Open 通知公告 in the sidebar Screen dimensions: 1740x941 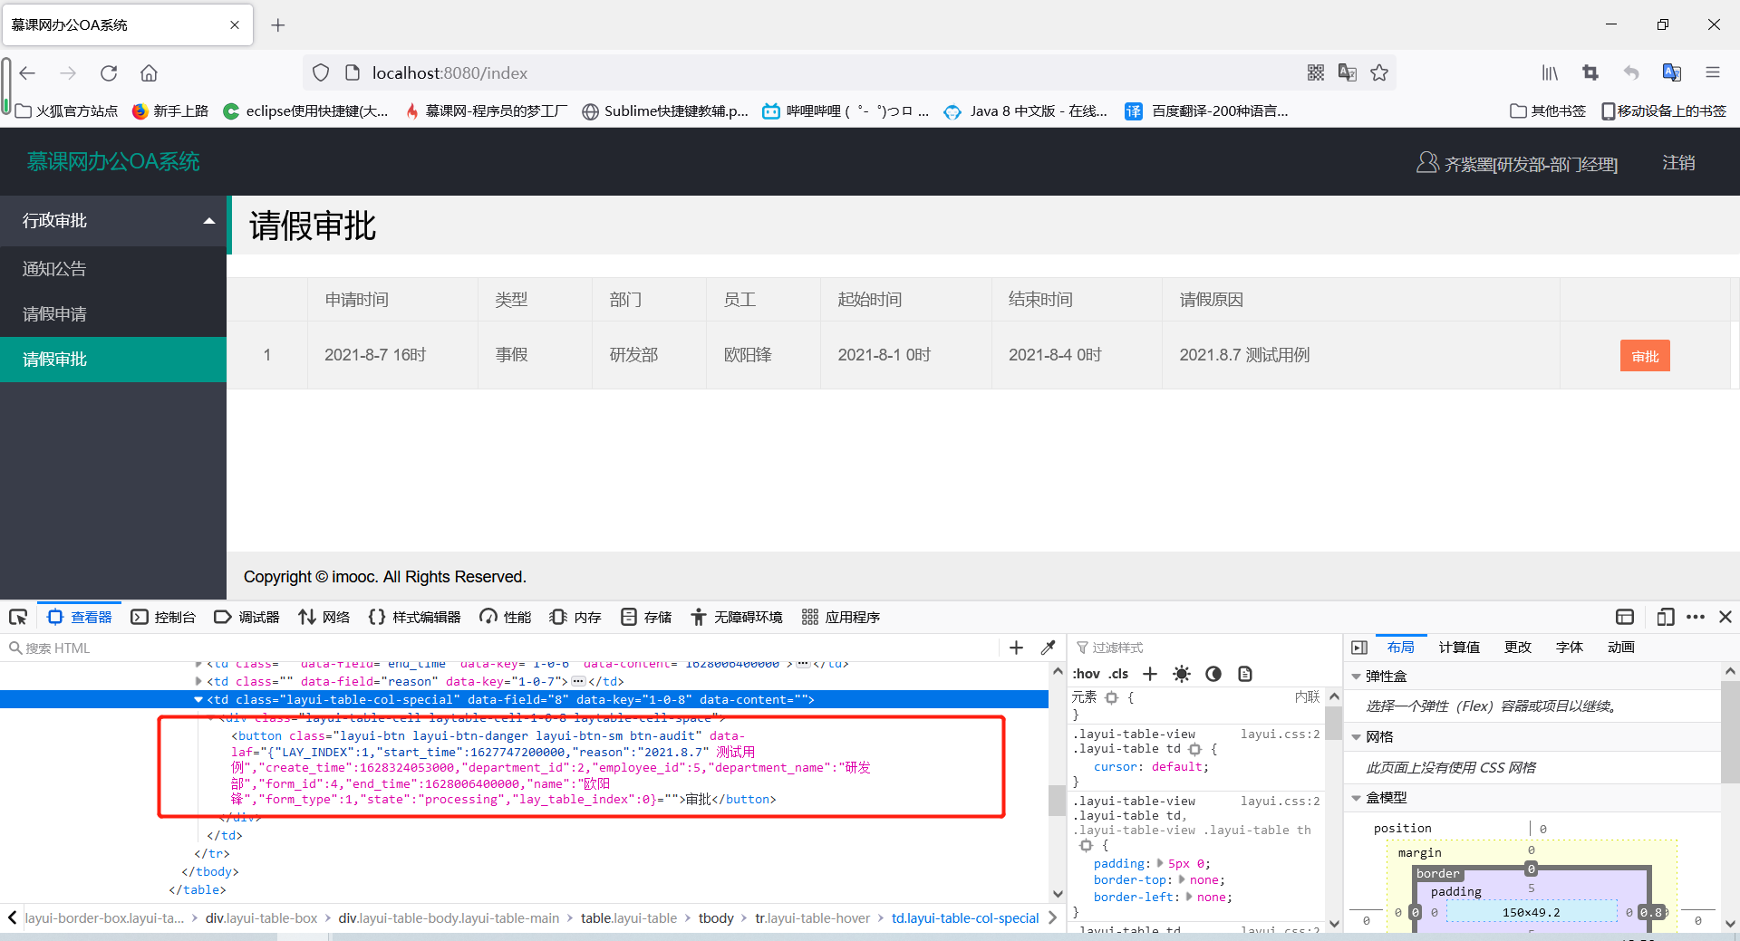[113, 269]
